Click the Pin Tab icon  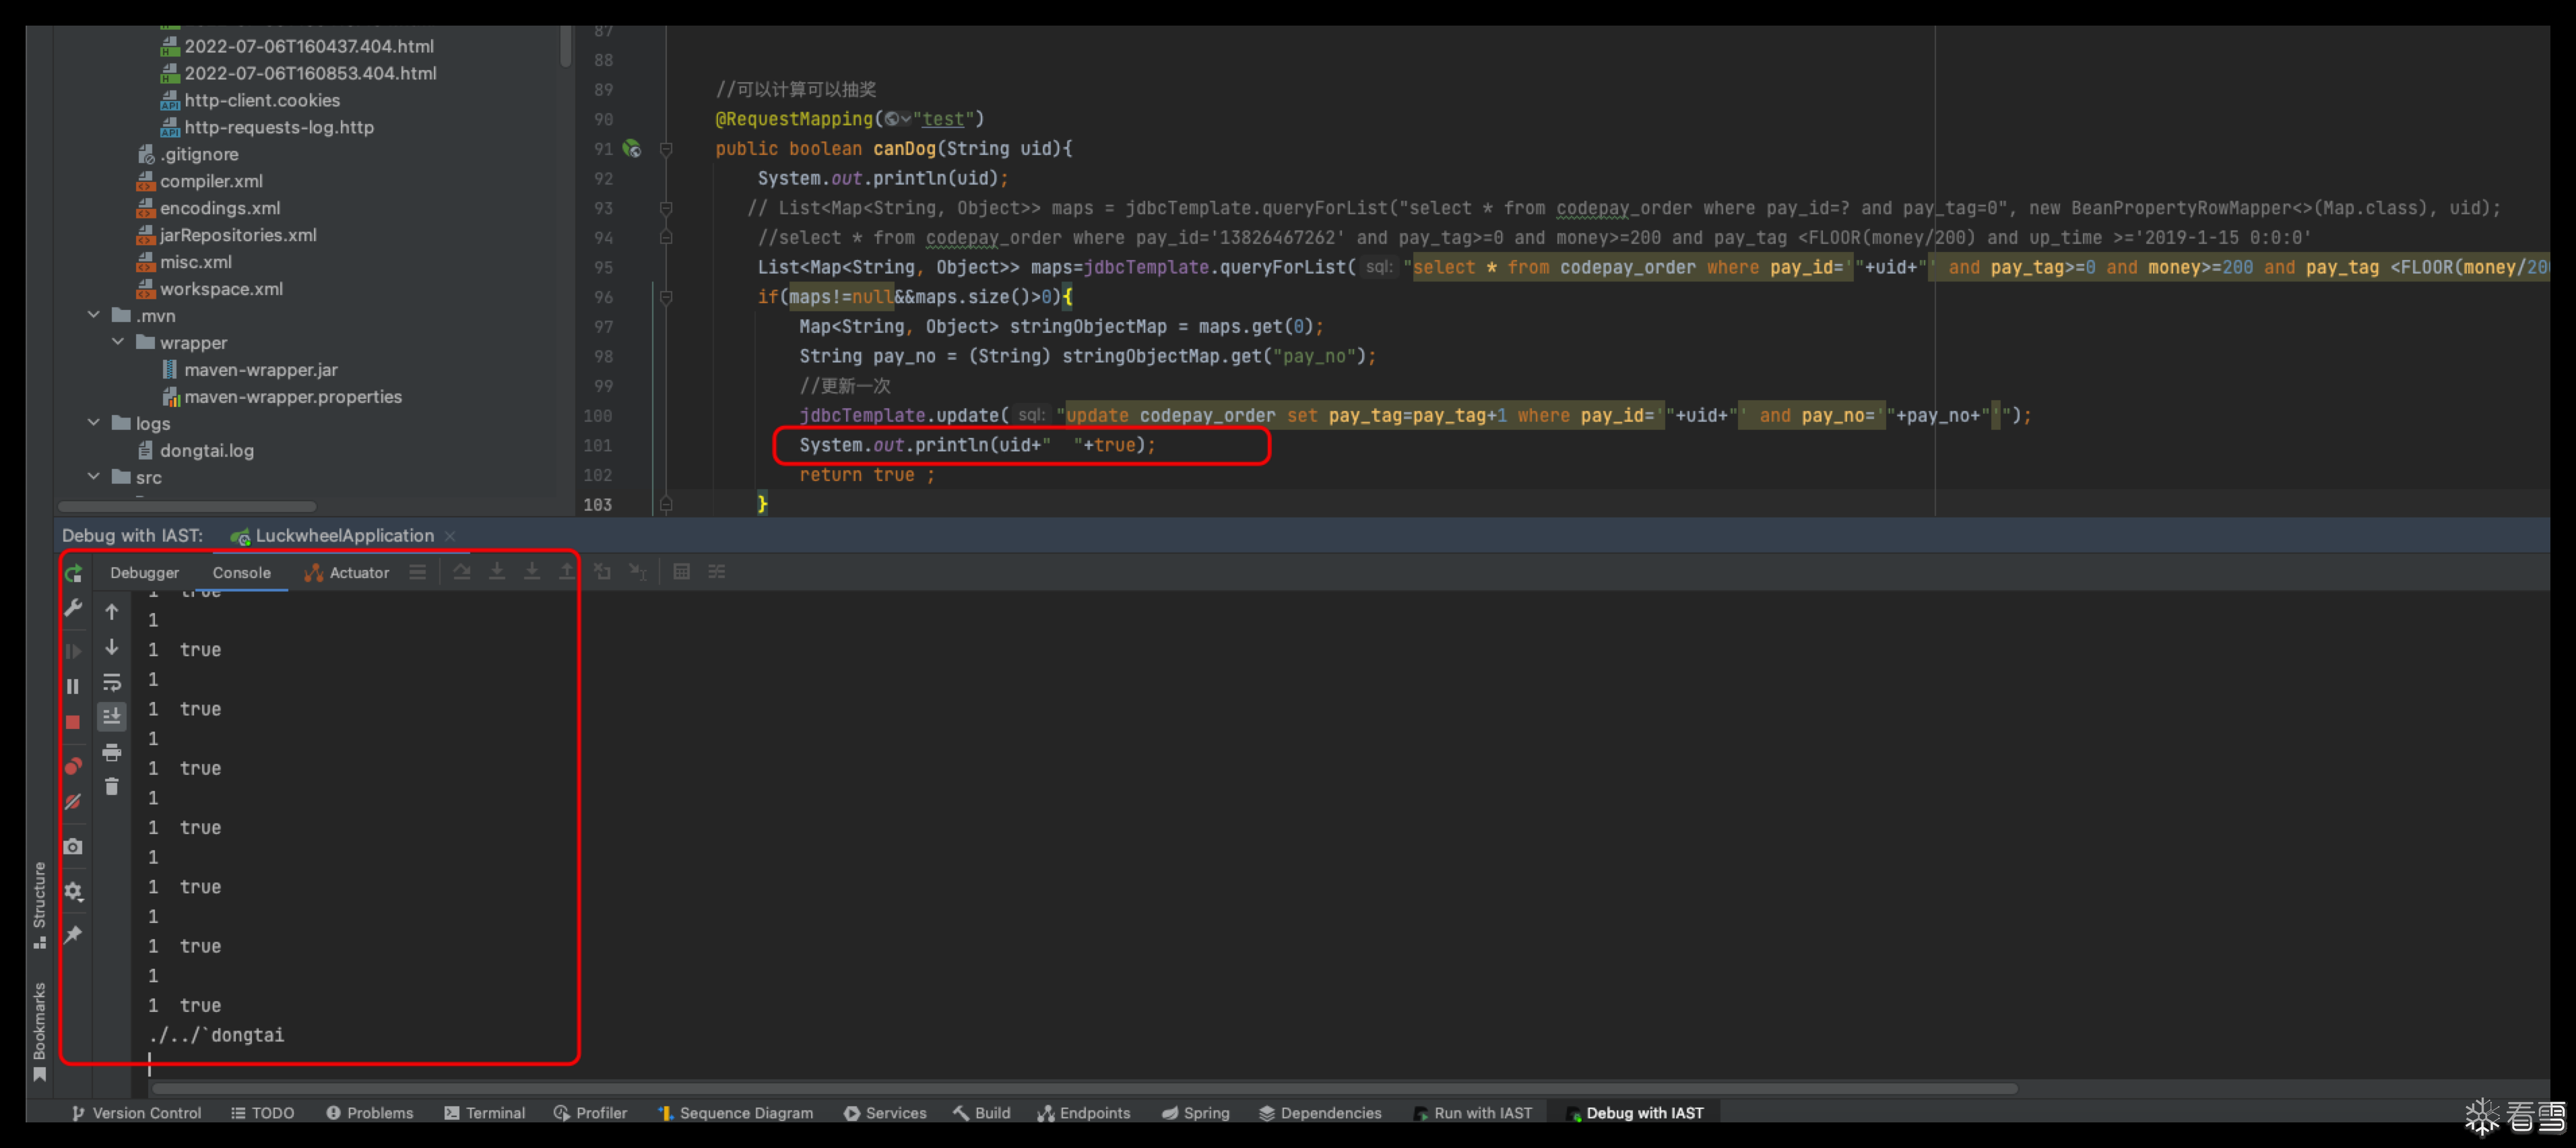pos(73,935)
